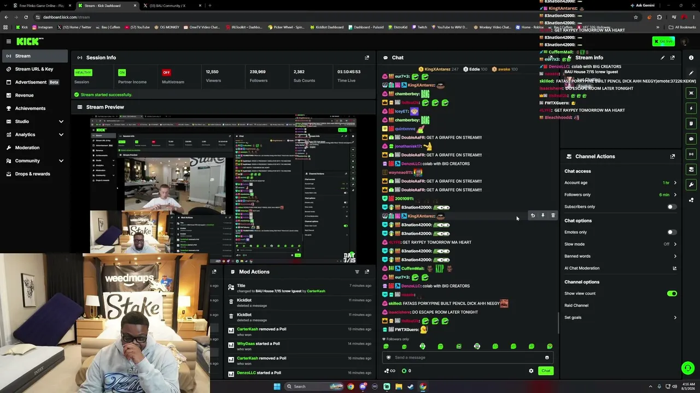The height and width of the screenshot is (393, 700).
Task: Click the browser address bar
Action: [328, 17]
